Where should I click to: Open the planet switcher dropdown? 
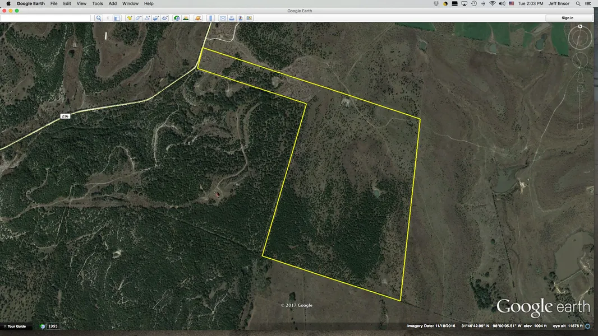[x=198, y=18]
